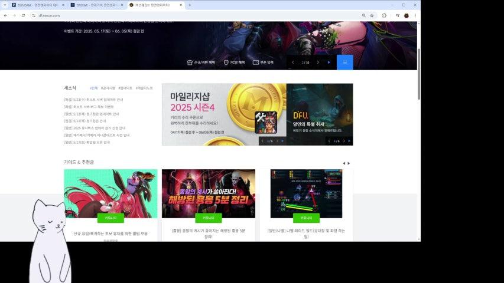Open the 해방된 흉몽 5분 정리 thumbnail
Viewport: 504px width, 283px height.
point(209,194)
